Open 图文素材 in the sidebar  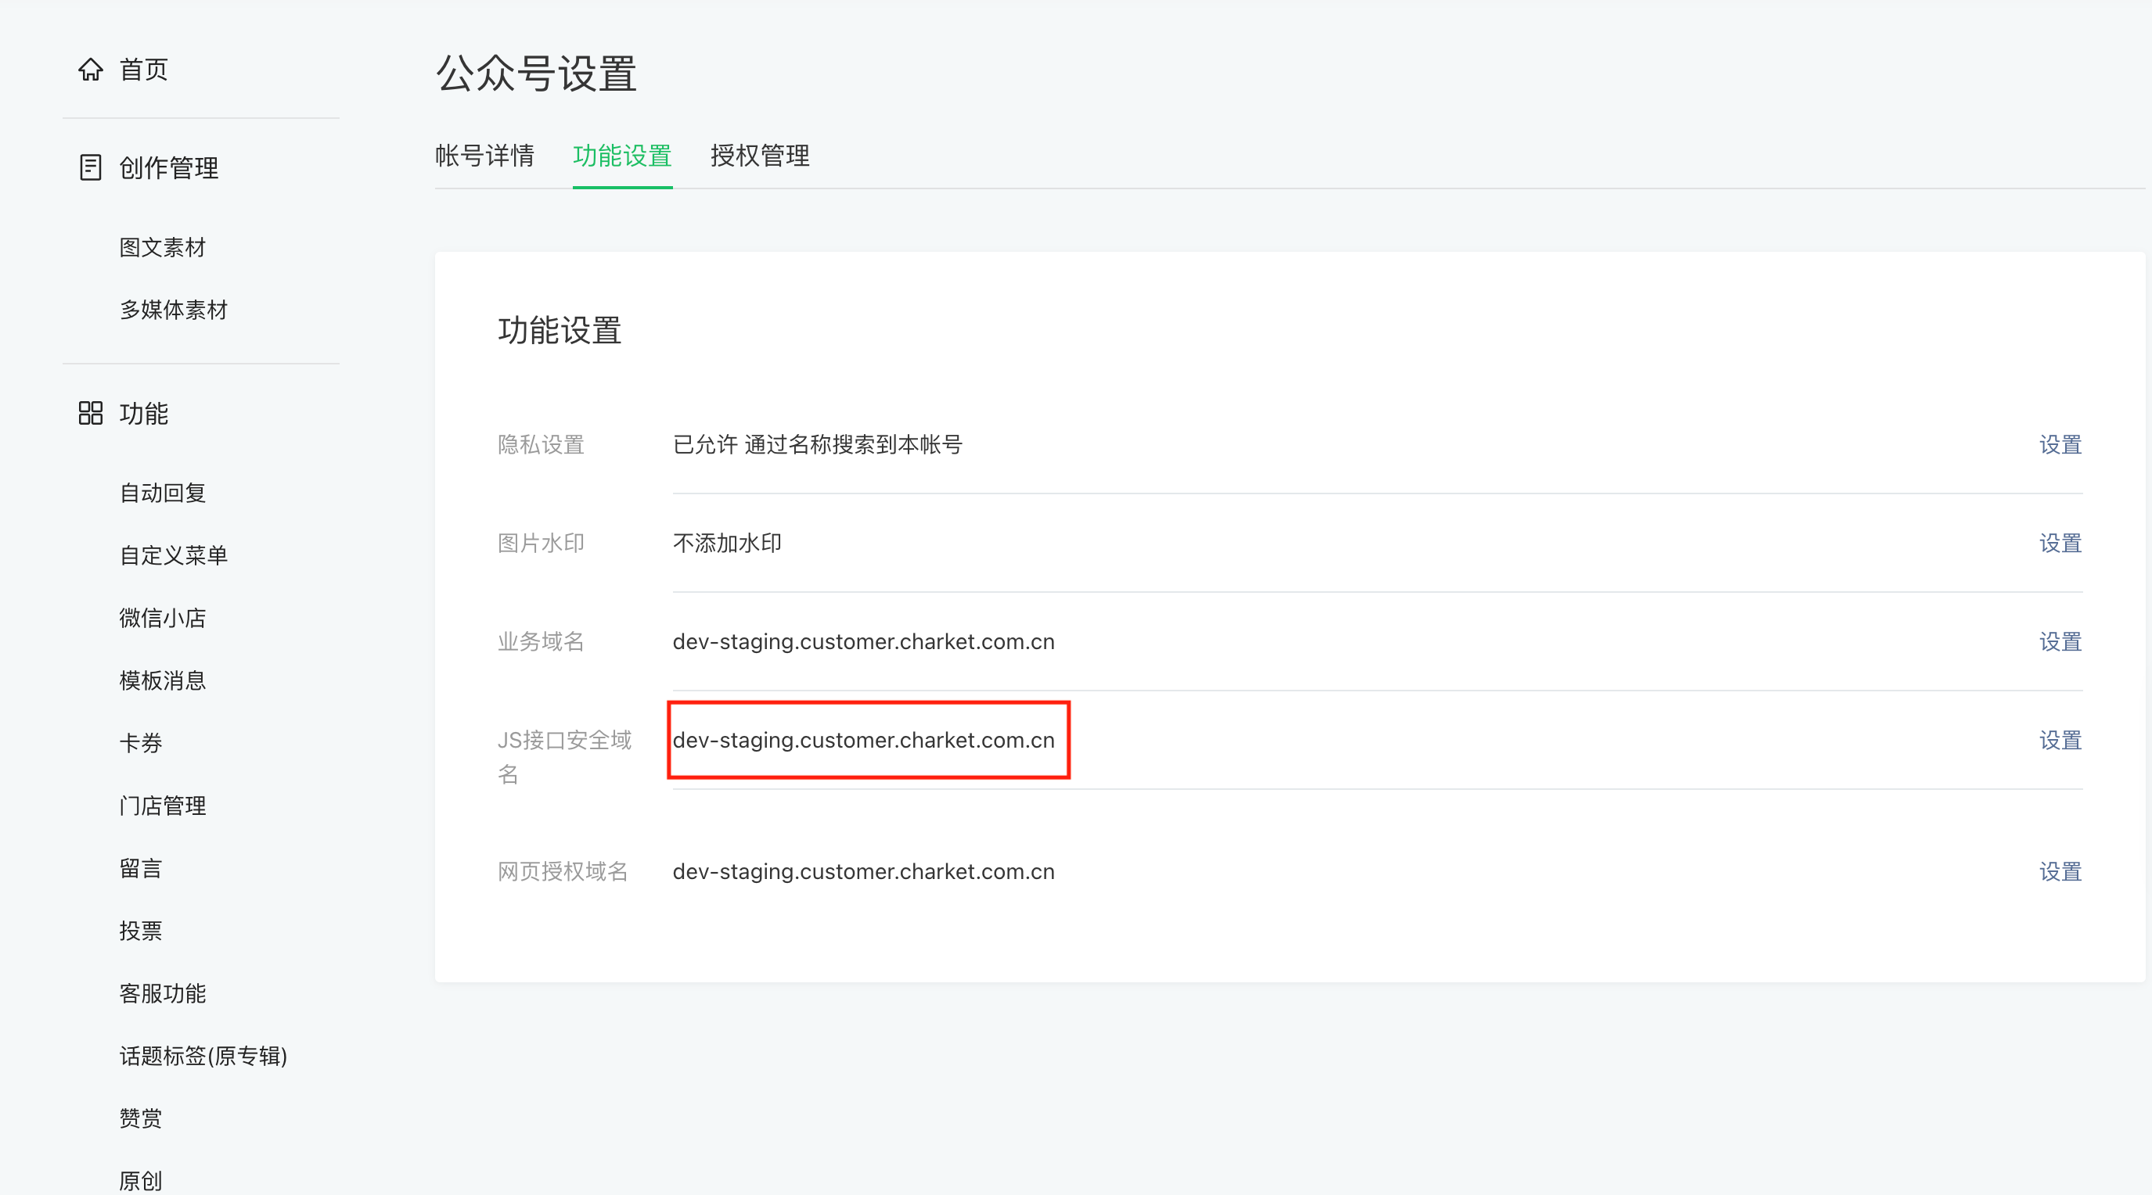[163, 247]
